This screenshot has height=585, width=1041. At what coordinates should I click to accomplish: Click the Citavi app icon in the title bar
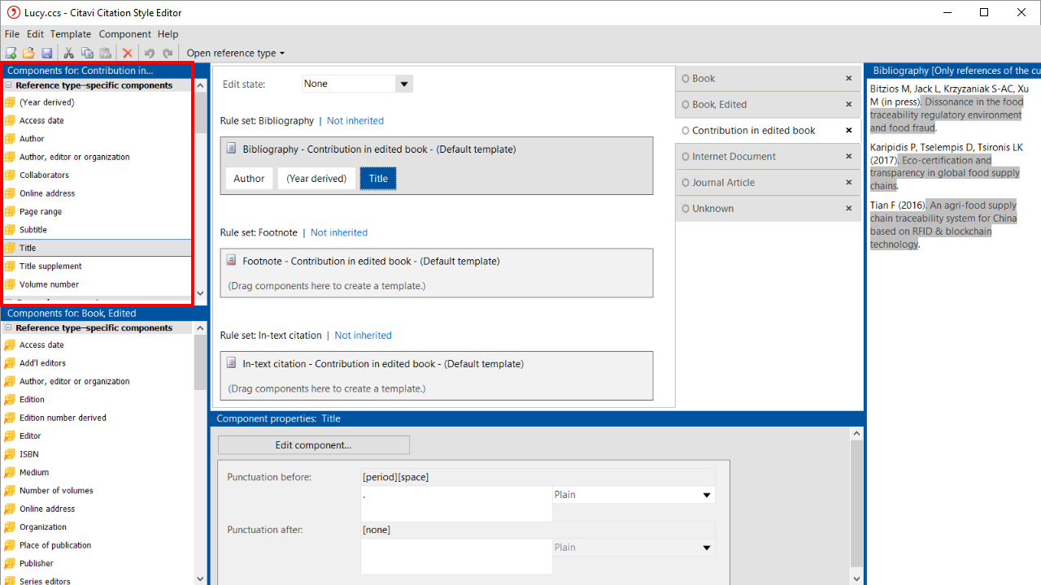13,12
